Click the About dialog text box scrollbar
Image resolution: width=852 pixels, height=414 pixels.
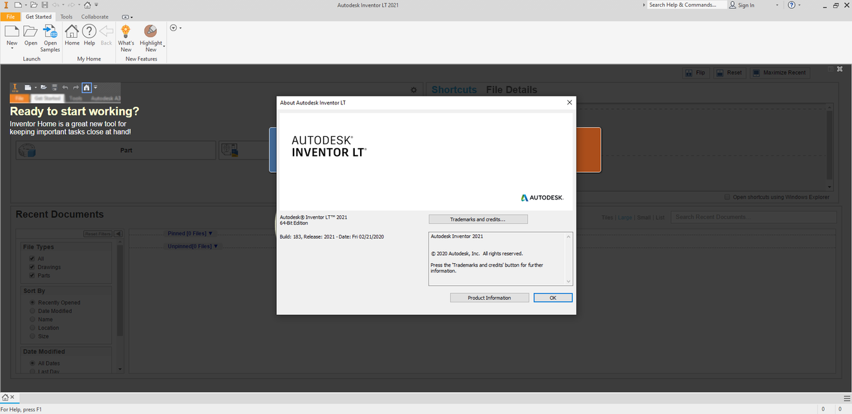pyautogui.click(x=569, y=259)
